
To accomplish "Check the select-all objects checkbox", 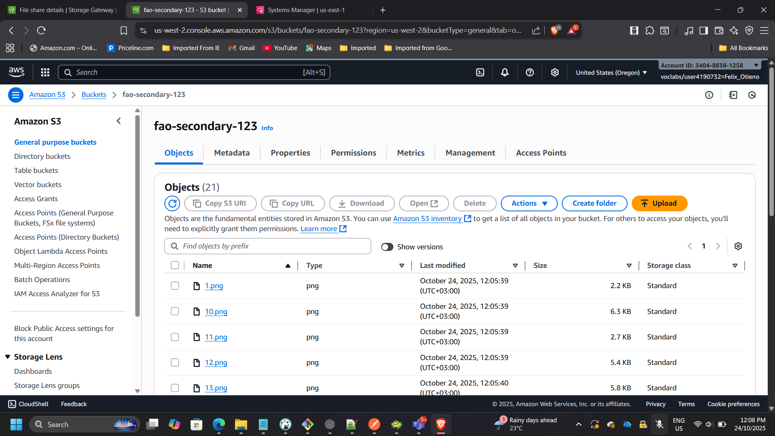I will tap(175, 265).
